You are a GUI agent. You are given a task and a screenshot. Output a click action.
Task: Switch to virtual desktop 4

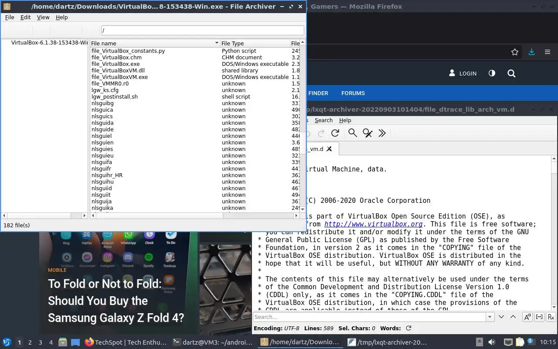click(51, 342)
